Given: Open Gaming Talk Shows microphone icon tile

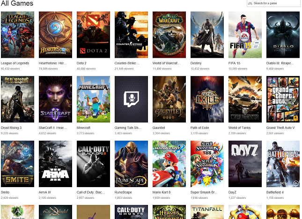Looking at the screenshot, I should coord(131,99).
